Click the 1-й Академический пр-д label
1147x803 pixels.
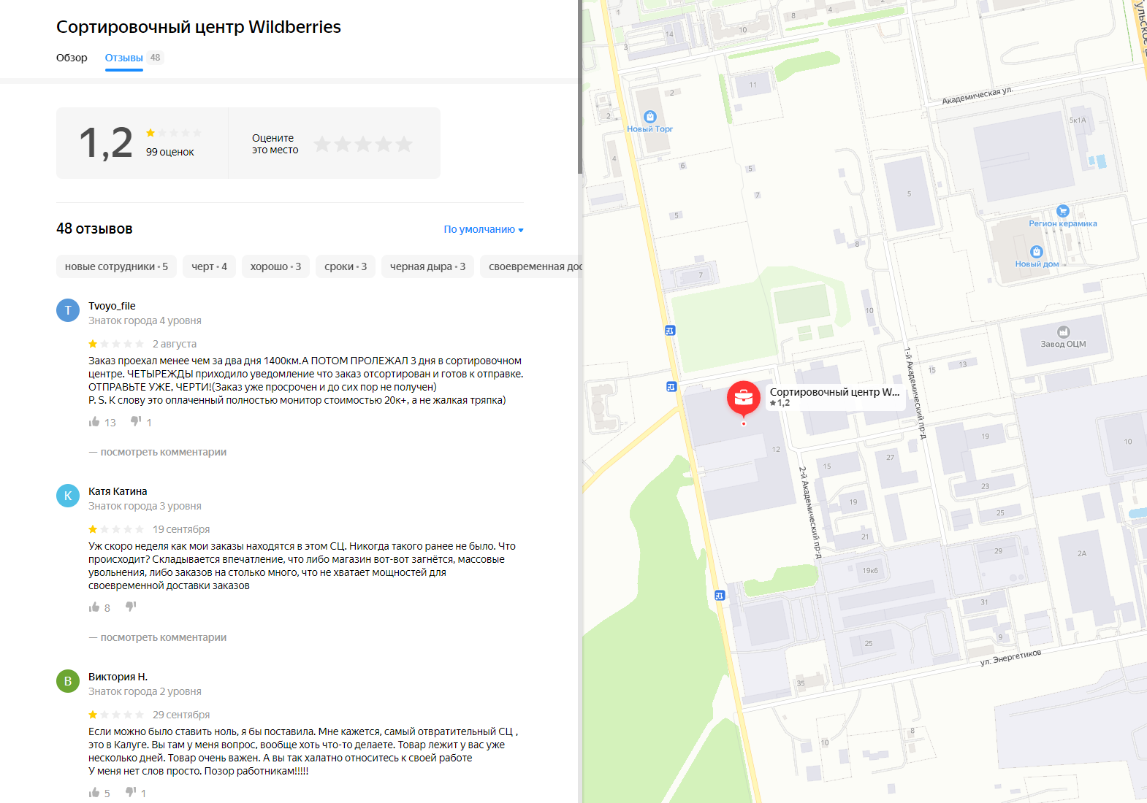(915, 393)
